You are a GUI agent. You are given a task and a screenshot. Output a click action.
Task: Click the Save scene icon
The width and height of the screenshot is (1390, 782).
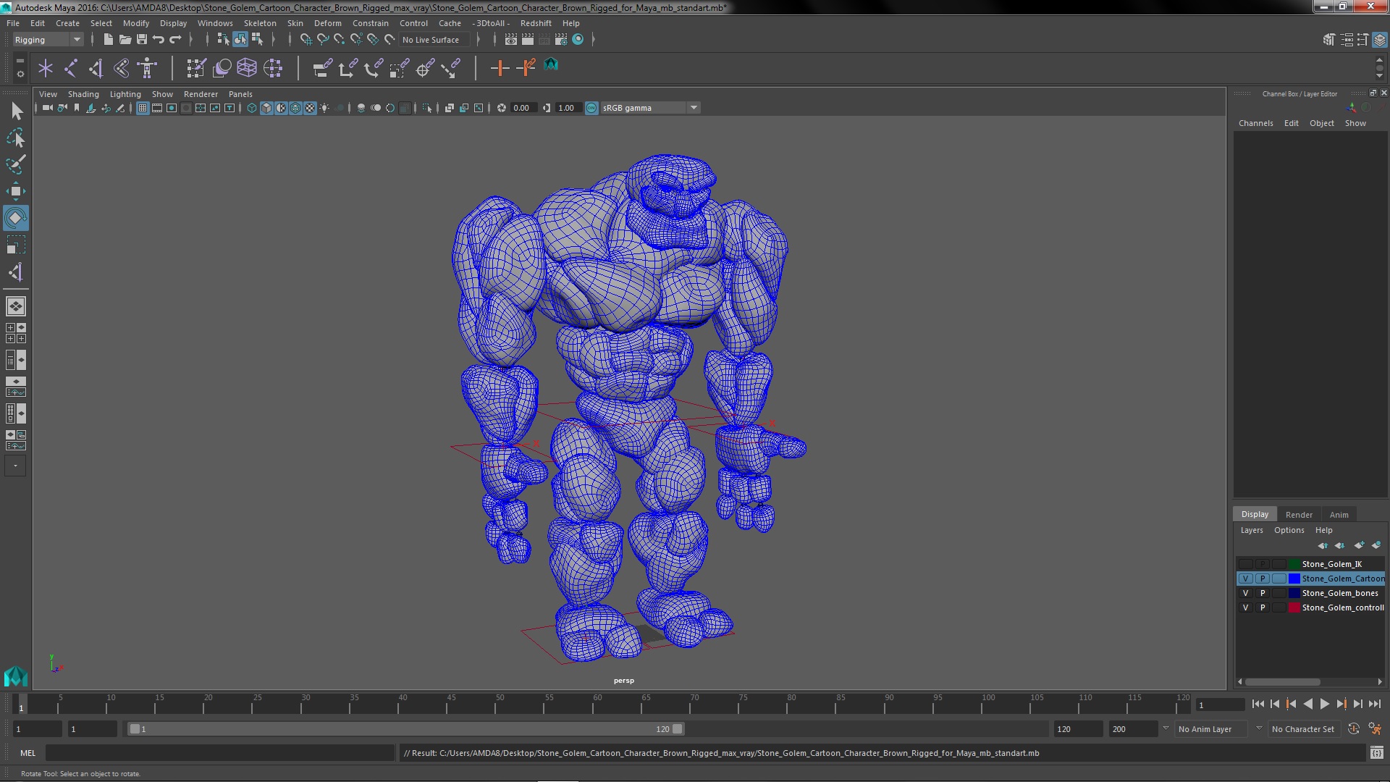pos(142,40)
